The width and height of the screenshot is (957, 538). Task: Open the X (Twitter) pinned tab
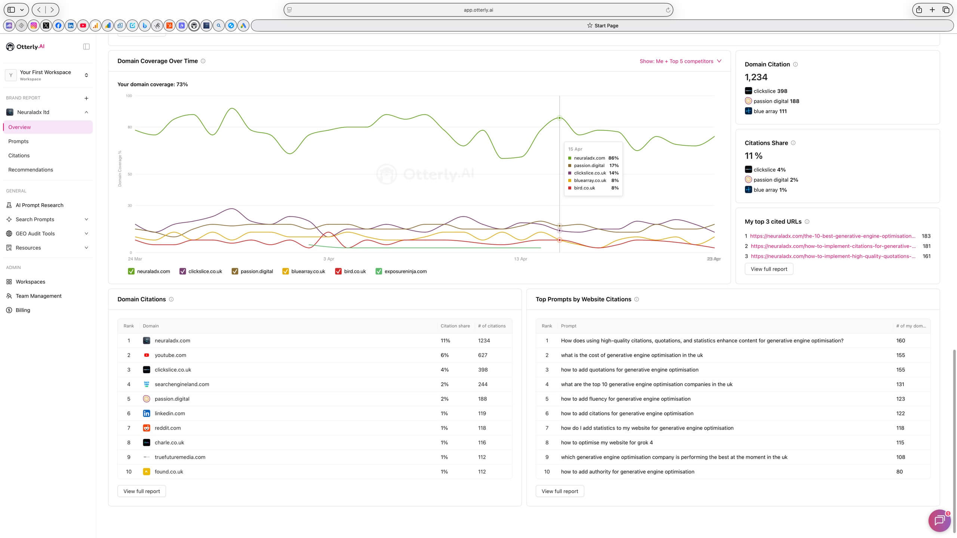pyautogui.click(x=46, y=25)
